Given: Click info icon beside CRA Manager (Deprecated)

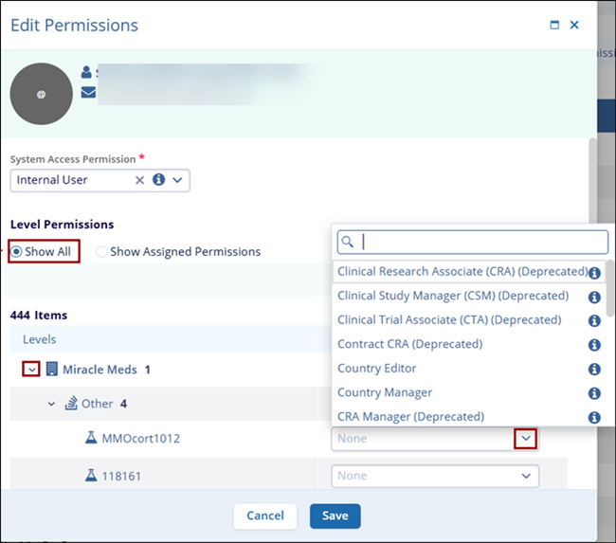Looking at the screenshot, I should click(594, 417).
